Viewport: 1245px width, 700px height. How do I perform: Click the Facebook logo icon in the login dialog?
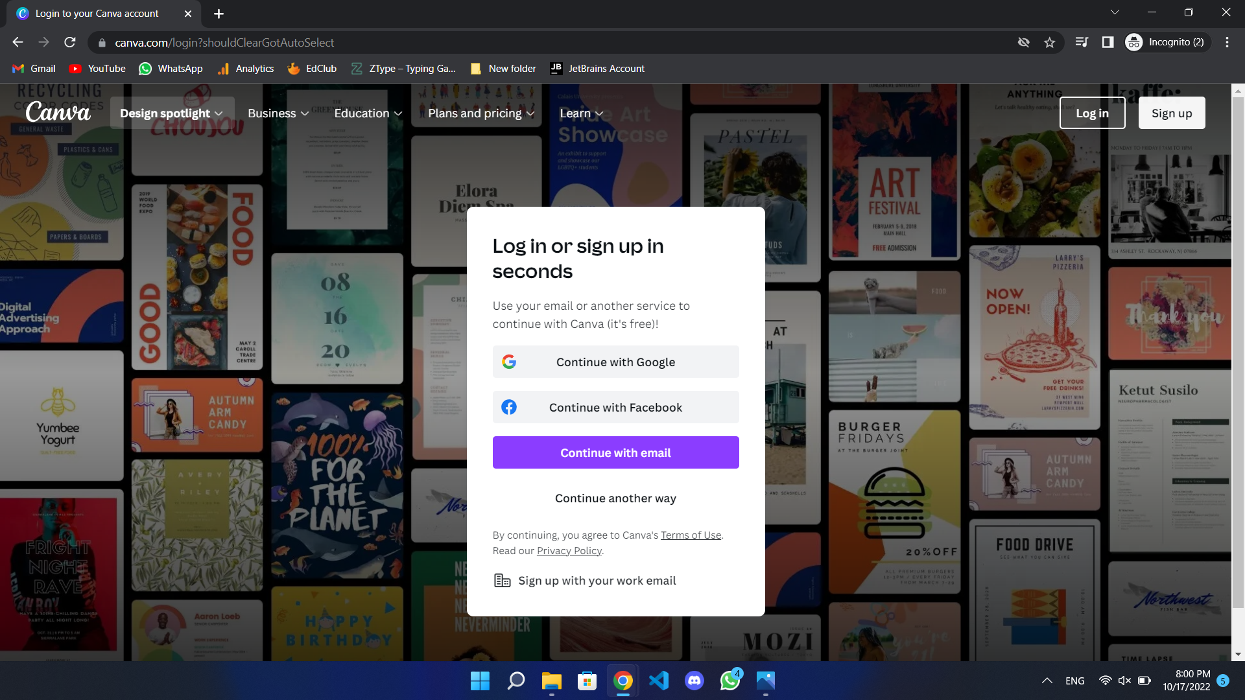[x=509, y=407]
